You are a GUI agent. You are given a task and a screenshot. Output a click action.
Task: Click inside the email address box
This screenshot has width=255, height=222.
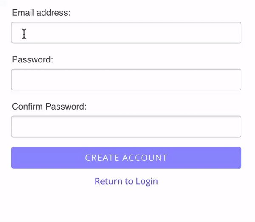pos(126,33)
